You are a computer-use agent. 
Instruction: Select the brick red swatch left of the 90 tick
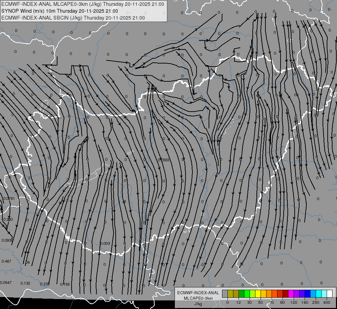[x=280, y=294]
